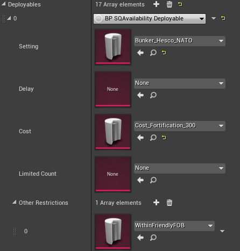This screenshot has width=240, height=251.
Task: Empty the Deployables array with trash icon
Action: pos(169,4)
